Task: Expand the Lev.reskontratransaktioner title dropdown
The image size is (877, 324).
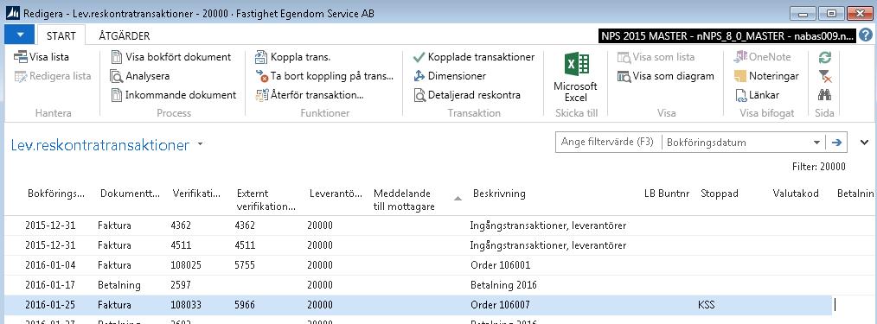Action: click(201, 144)
